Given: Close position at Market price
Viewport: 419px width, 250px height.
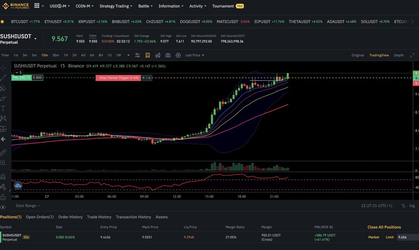Looking at the screenshot, I should click(374, 237).
